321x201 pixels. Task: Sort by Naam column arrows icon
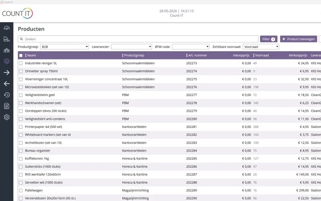click(x=26, y=55)
